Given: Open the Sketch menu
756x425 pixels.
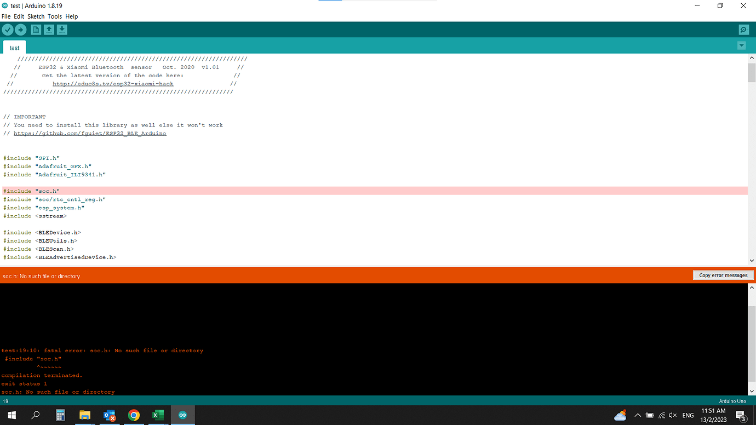Looking at the screenshot, I should pyautogui.click(x=36, y=16).
